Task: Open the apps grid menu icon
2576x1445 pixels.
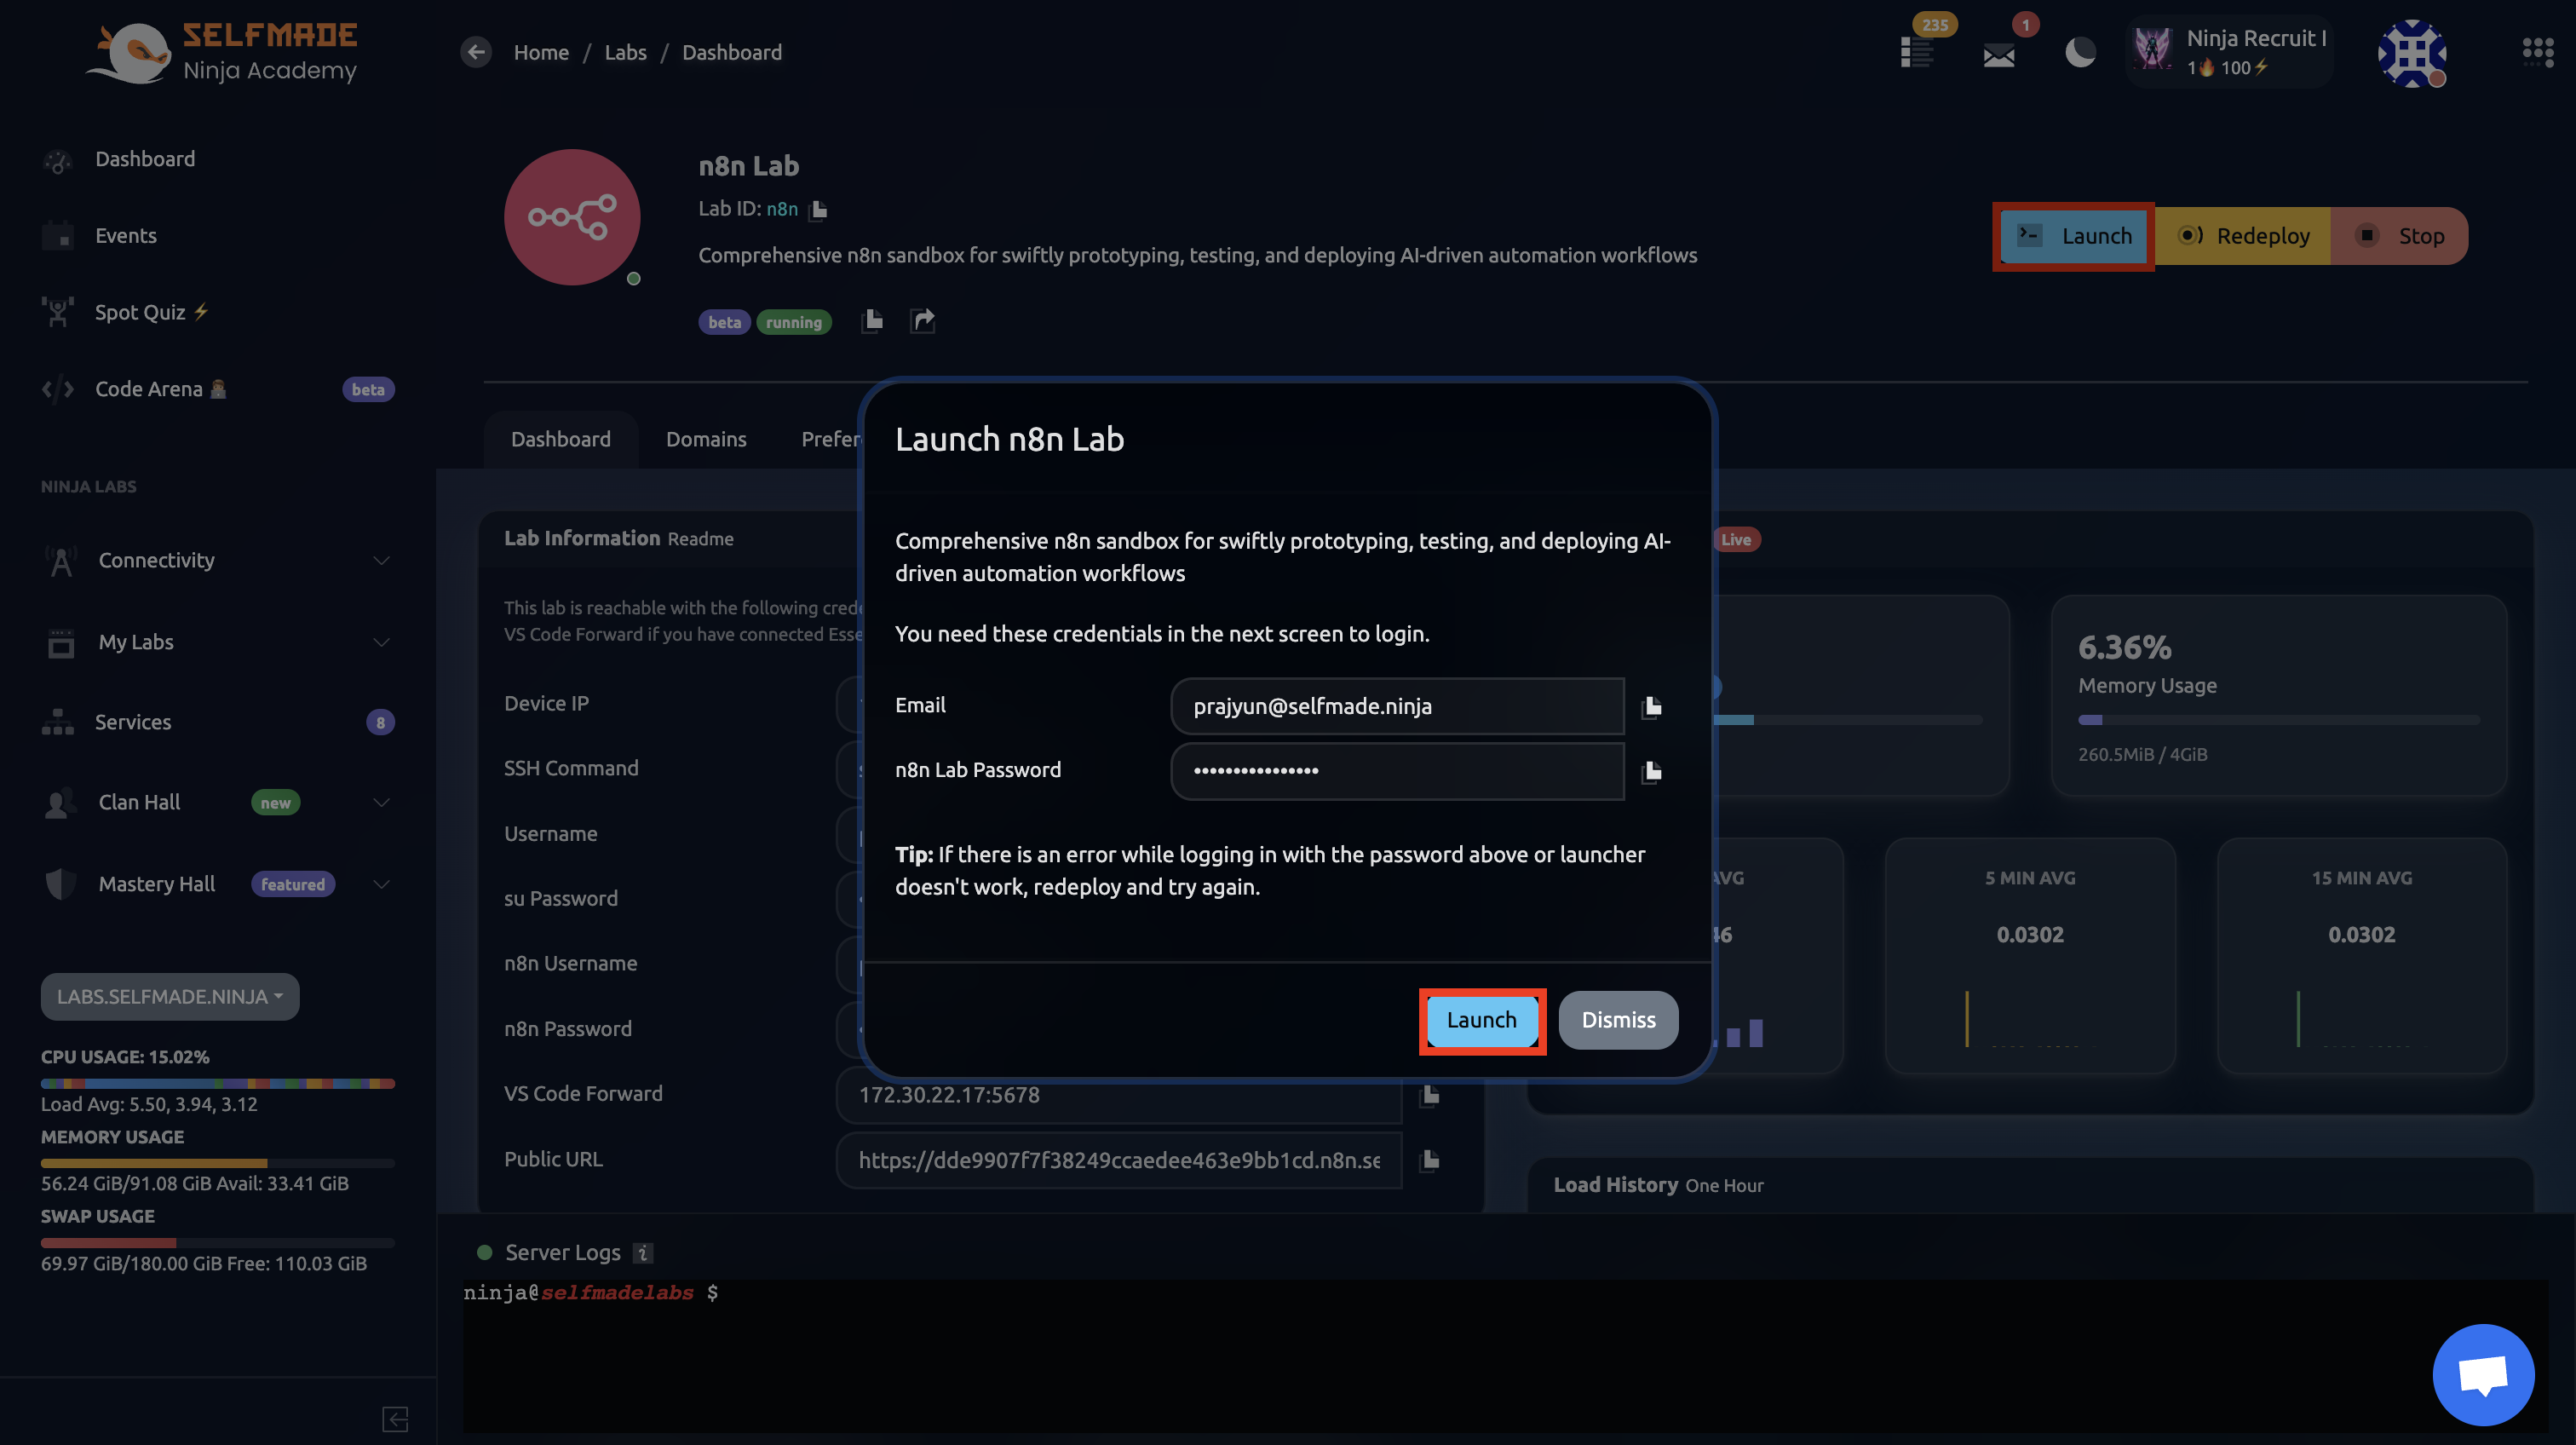Action: (x=2538, y=52)
